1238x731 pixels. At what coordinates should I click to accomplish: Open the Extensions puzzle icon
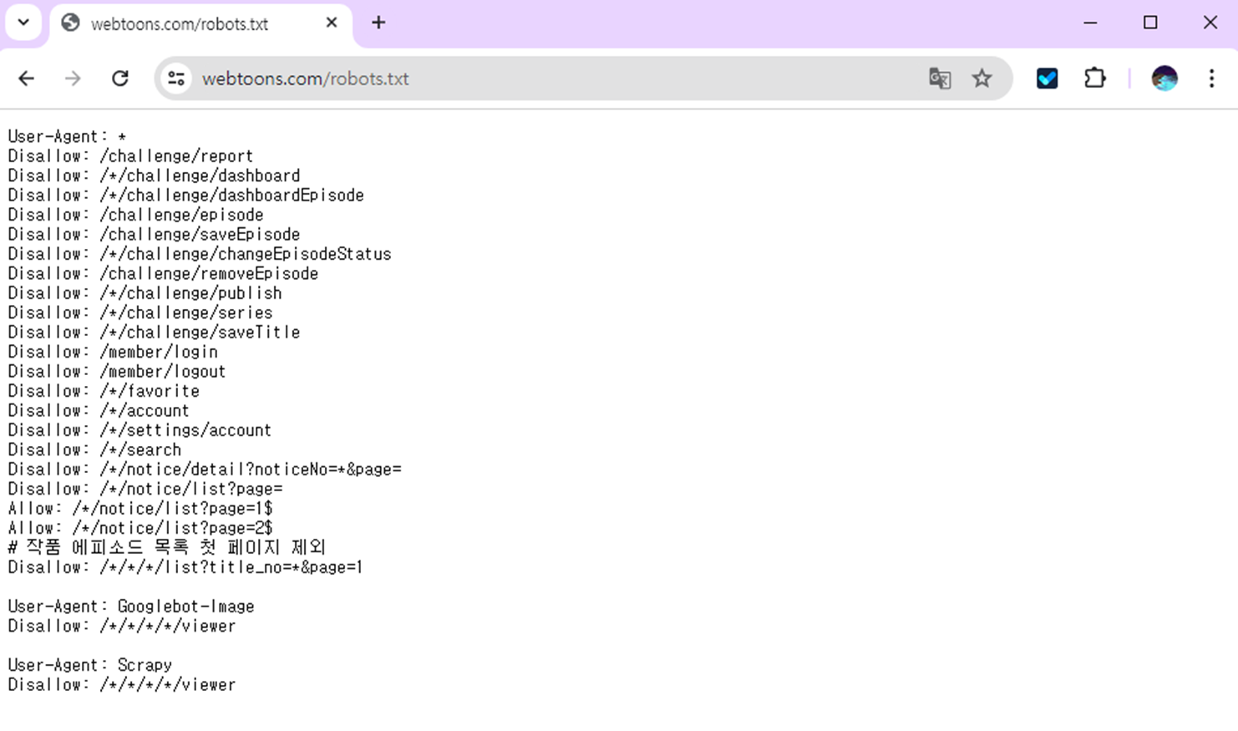(1094, 79)
